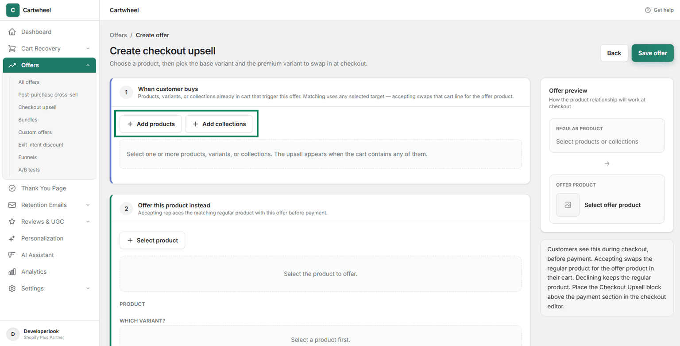This screenshot has height=346, width=680.
Task: Click 'Select offer product' preview text
Action: [613, 205]
